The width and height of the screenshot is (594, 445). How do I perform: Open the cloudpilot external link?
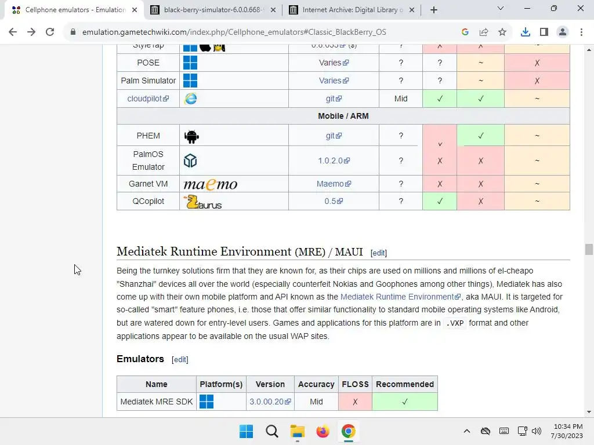[148, 99]
